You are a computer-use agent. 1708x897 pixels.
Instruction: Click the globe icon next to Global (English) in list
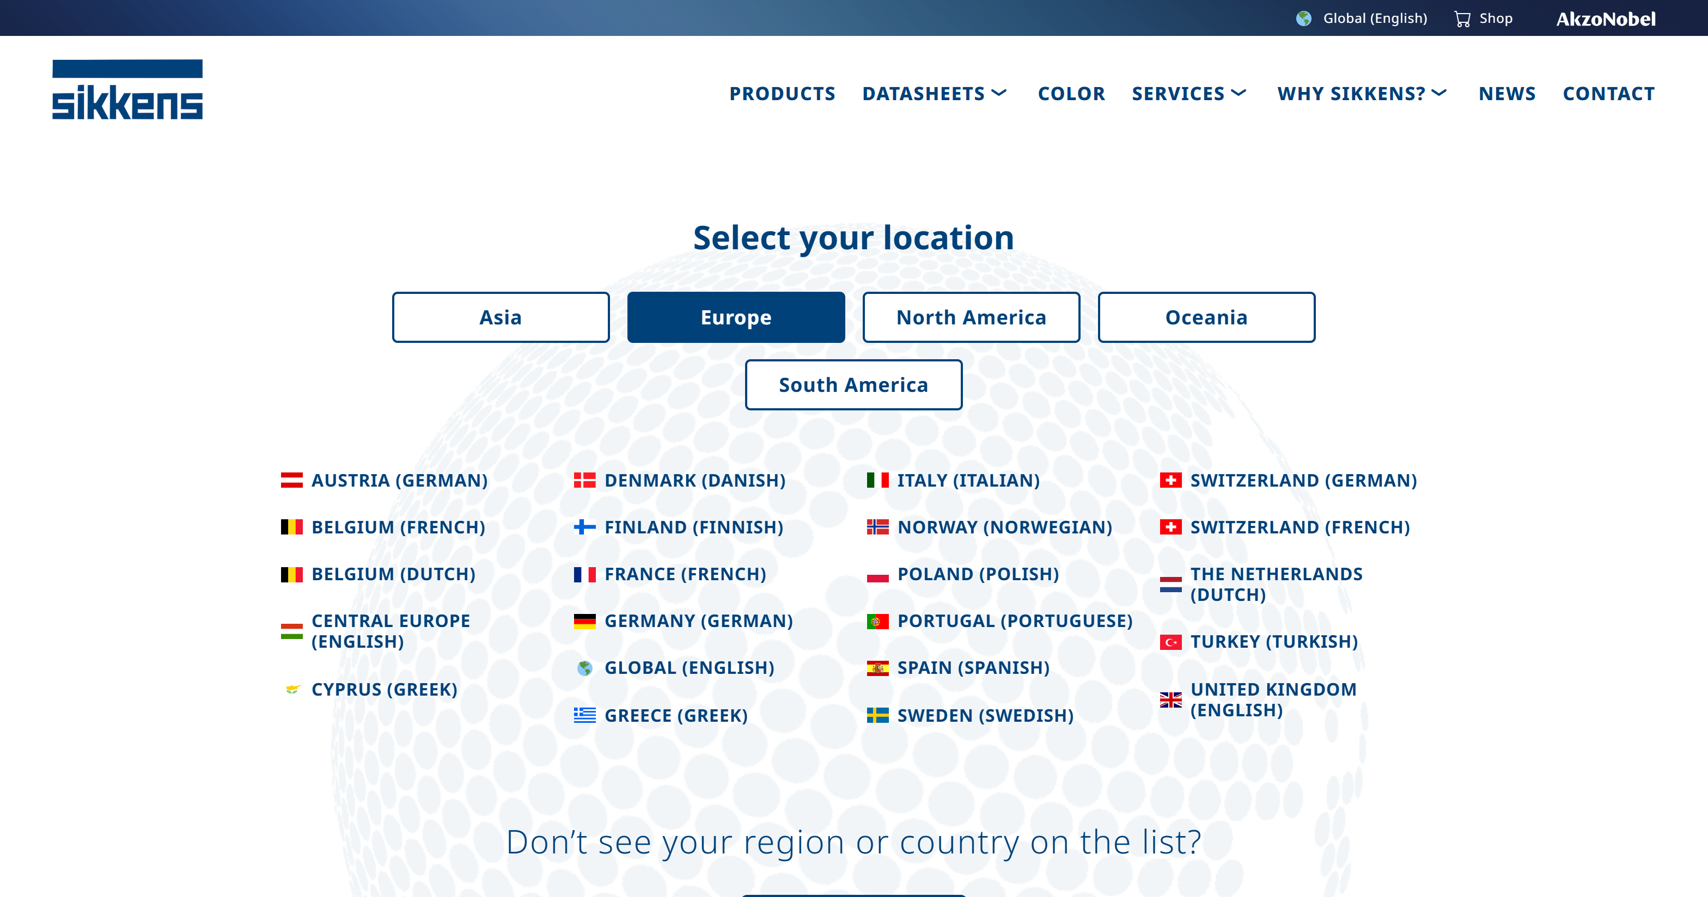coord(585,668)
